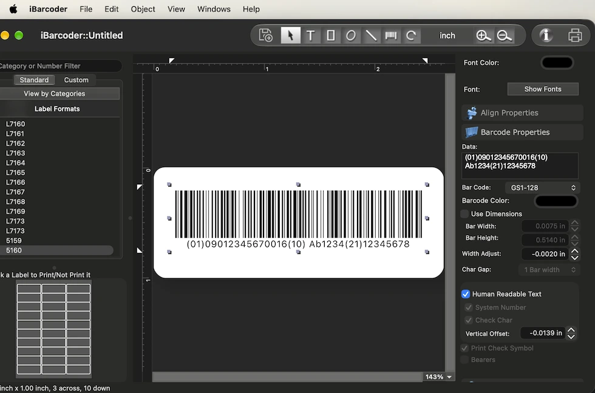Viewport: 595px width, 393px height.
Task: Click the Bar Width stepper
Action: (574, 226)
